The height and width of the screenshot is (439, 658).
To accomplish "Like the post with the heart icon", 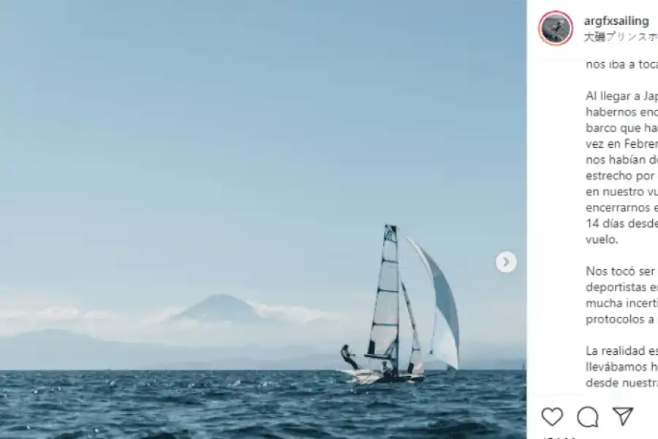I will pyautogui.click(x=552, y=416).
